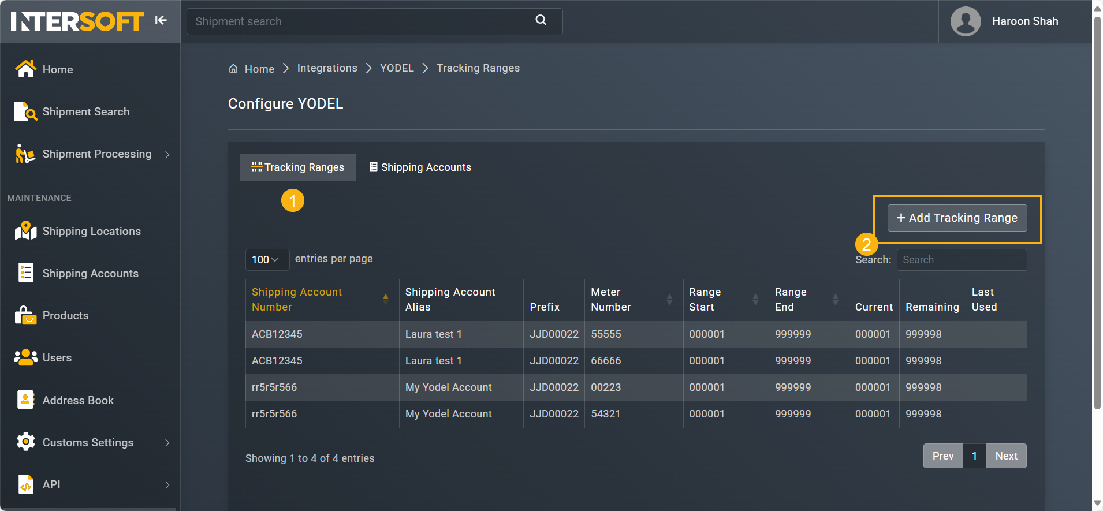Click the Shipment Processing worker icon

tap(25, 154)
